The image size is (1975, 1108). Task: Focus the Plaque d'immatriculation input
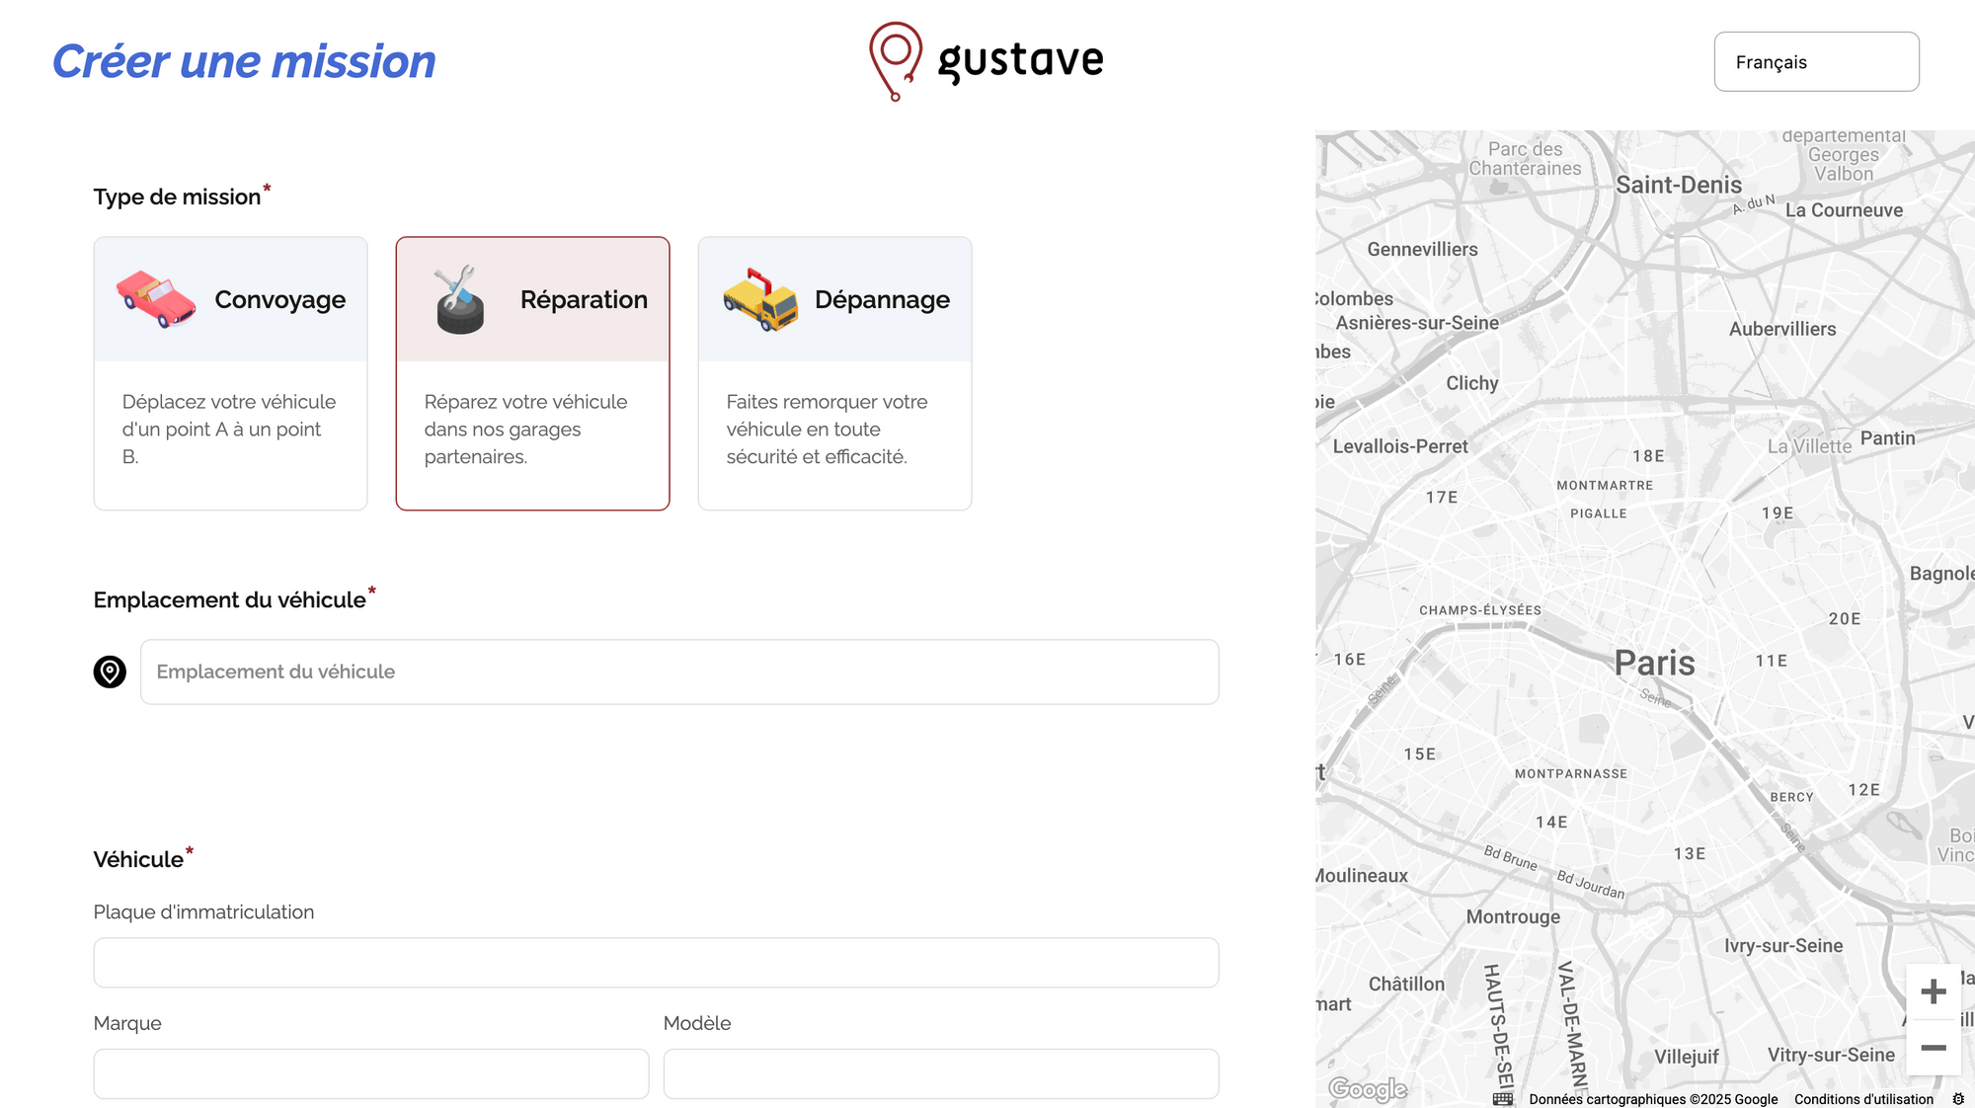[656, 963]
